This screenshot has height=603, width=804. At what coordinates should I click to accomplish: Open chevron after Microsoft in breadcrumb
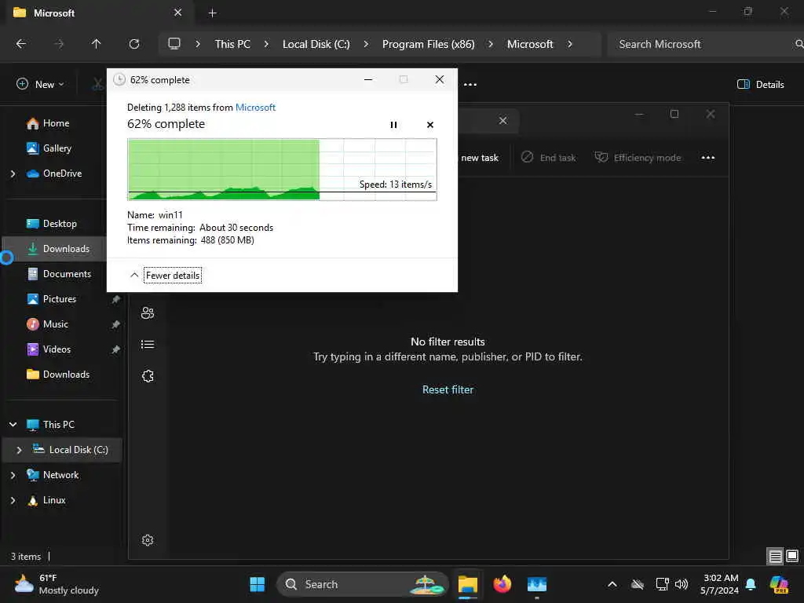[570, 44]
